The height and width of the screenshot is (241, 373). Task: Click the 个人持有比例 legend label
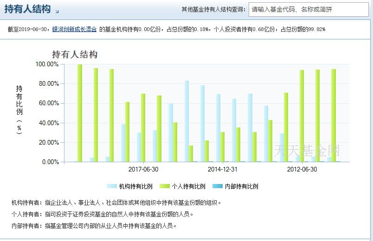pos(189,186)
